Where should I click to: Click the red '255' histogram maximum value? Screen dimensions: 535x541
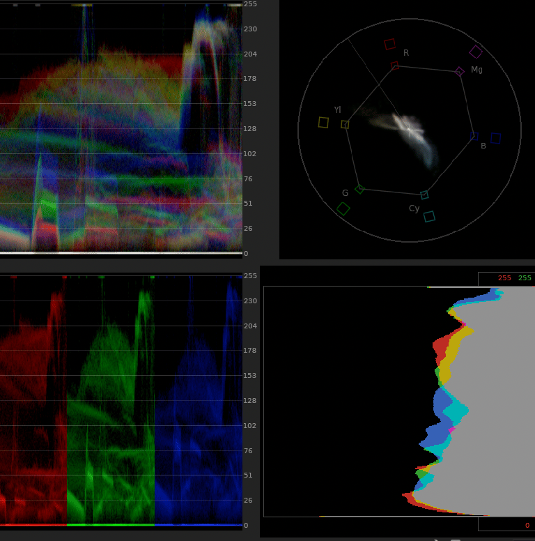[x=504, y=278]
